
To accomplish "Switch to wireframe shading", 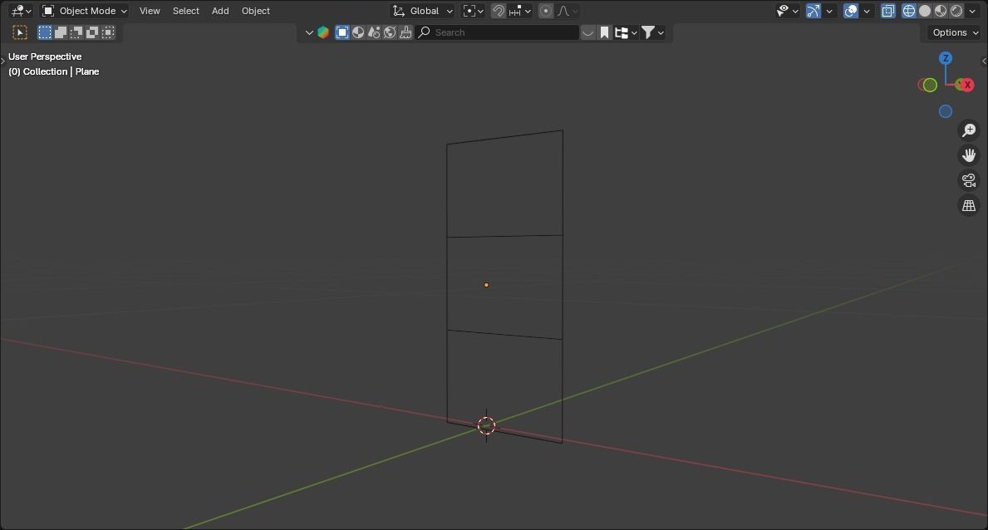I will pos(908,11).
